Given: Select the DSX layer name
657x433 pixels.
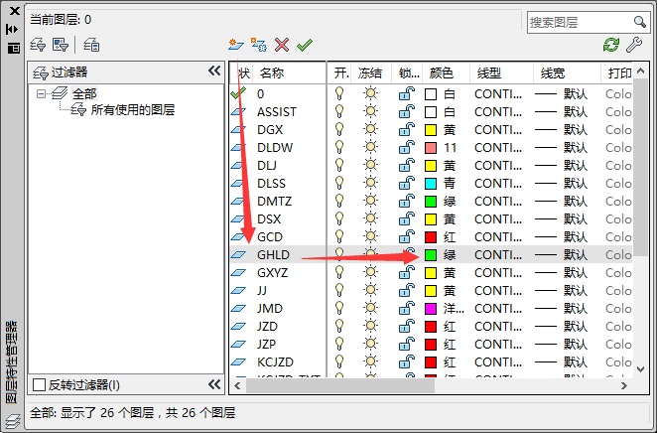Looking at the screenshot, I should click(x=269, y=219).
